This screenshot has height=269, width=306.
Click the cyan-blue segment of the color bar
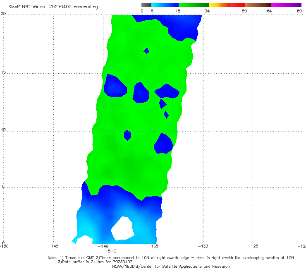tap(165, 5)
